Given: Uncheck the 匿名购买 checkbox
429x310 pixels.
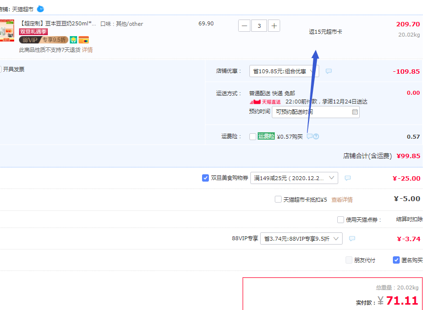Looking at the screenshot, I should coord(396,260).
